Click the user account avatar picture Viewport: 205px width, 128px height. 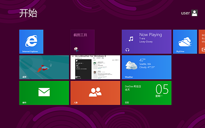(x=194, y=13)
